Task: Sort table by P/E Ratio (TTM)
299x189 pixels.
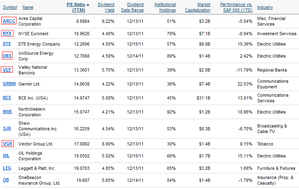Action: (76, 8)
